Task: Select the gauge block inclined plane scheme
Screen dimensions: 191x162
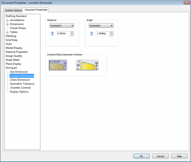Action: (x=58, y=65)
